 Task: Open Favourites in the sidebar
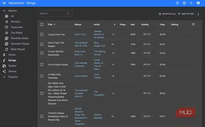click(17, 27)
